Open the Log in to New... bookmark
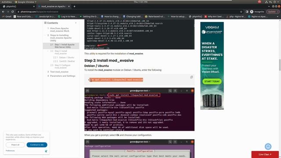The image size is (281, 158). (67, 17)
